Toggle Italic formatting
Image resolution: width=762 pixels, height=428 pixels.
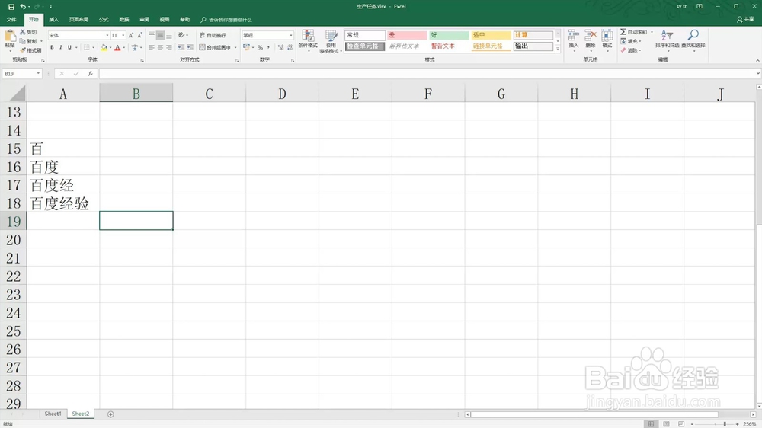point(61,48)
